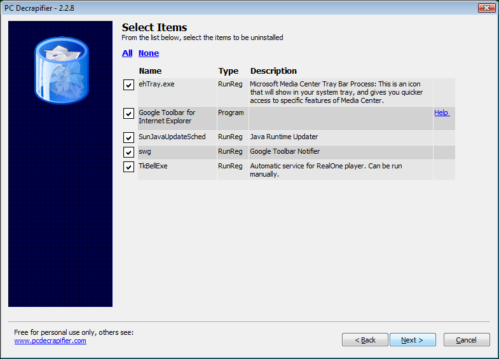Screen dimensions: 499x359
Task: Click the RunReg type of ehTray.exe
Action: click(230, 85)
